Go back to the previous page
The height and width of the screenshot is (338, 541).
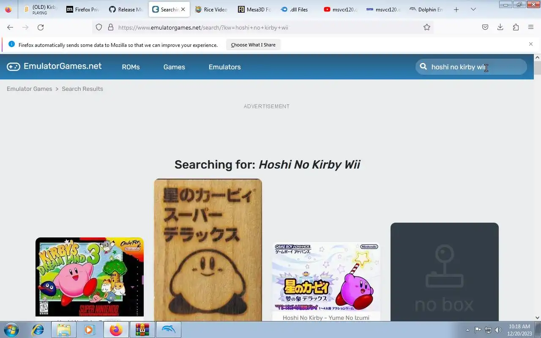pos(10,27)
